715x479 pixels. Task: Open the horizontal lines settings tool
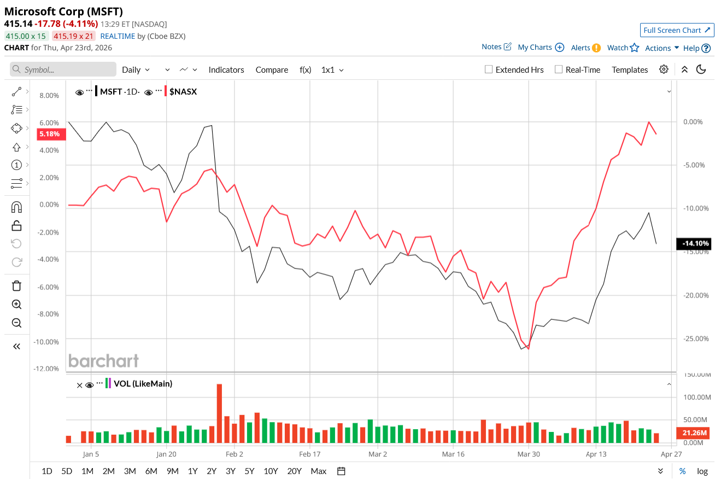(x=16, y=183)
